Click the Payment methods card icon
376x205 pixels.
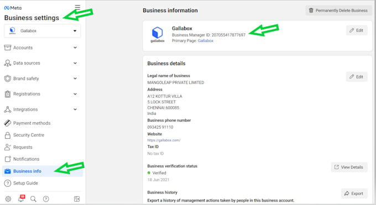pyautogui.click(x=7, y=123)
